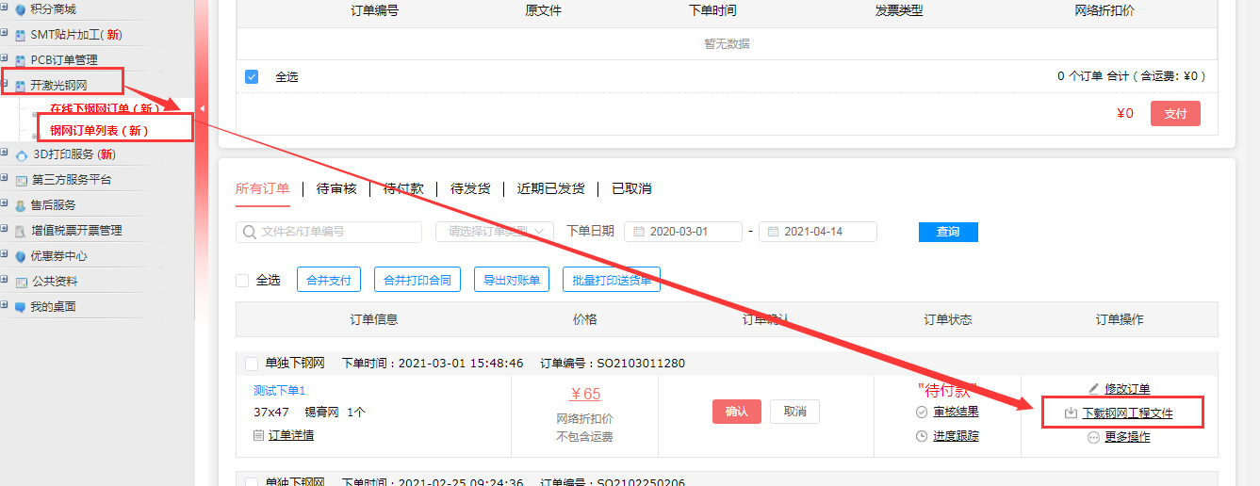
Task: Click the download icon beside 下载钢网工程文件
Action: pyautogui.click(x=1071, y=413)
